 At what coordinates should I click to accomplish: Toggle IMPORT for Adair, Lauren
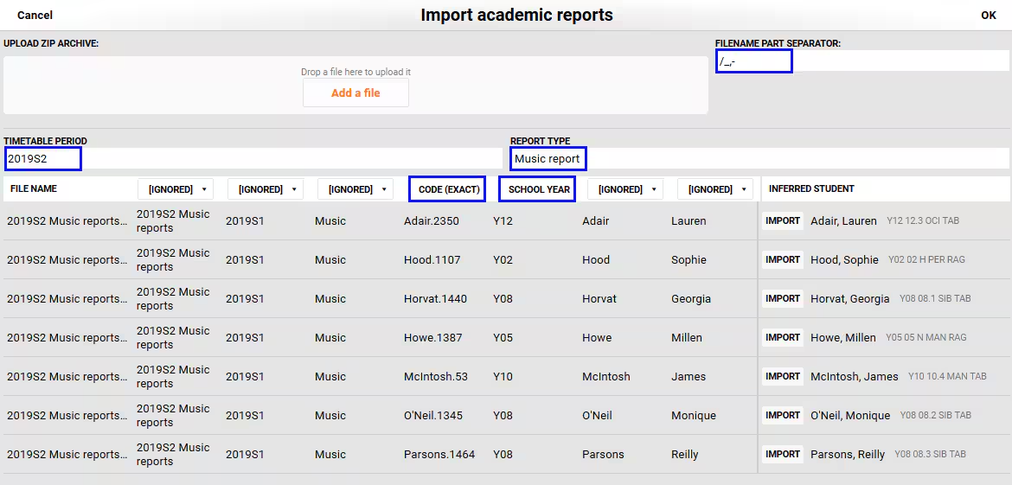pyautogui.click(x=782, y=220)
